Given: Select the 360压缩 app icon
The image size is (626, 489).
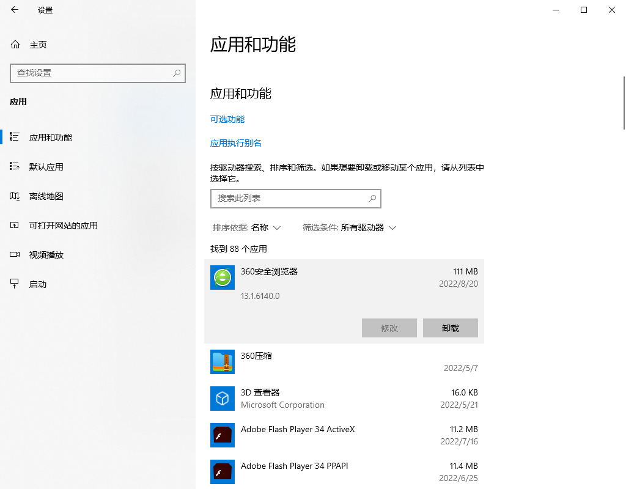Looking at the screenshot, I should (x=223, y=362).
